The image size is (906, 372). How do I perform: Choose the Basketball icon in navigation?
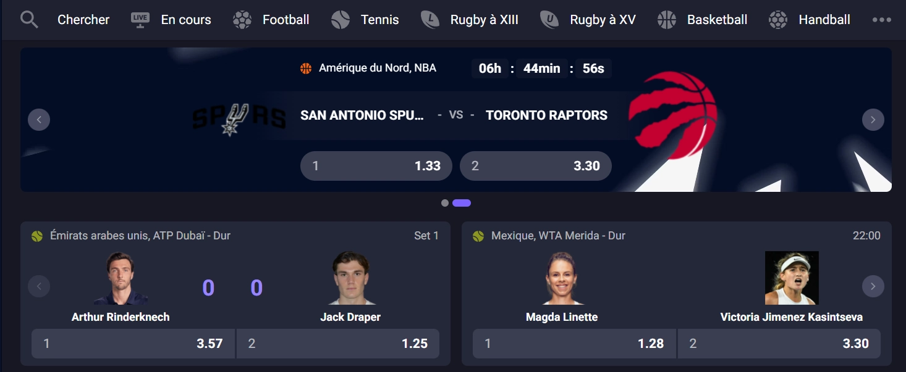coord(667,20)
